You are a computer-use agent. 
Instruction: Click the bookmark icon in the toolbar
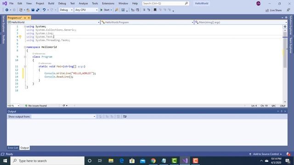pyautogui.click(x=155, y=10)
